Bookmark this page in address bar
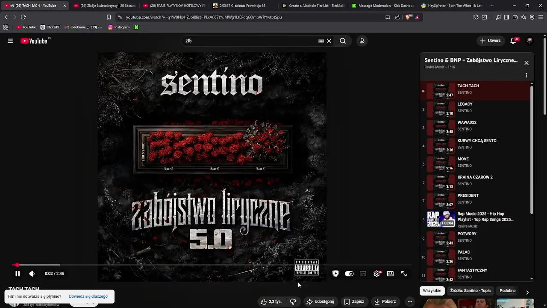Image resolution: width=547 pixels, height=308 pixels. (109, 17)
